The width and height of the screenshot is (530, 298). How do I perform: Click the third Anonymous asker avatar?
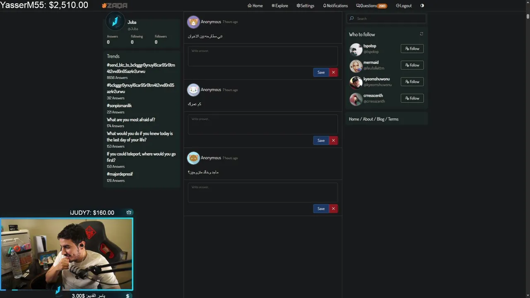[193, 158]
